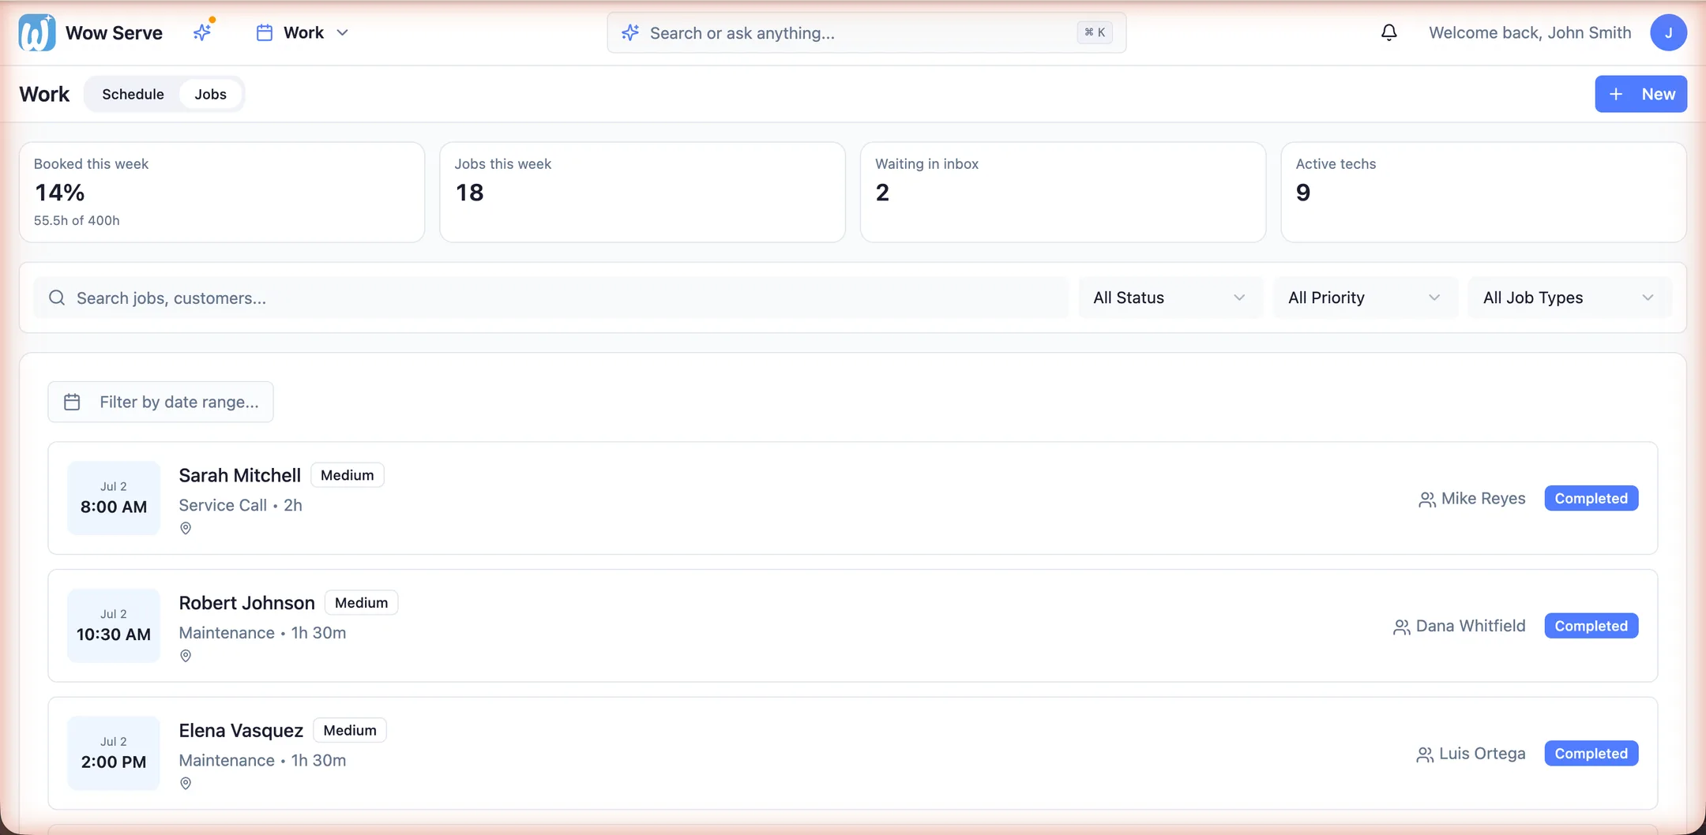
Task: Focus the Search or ask anything field
Action: tap(866, 32)
